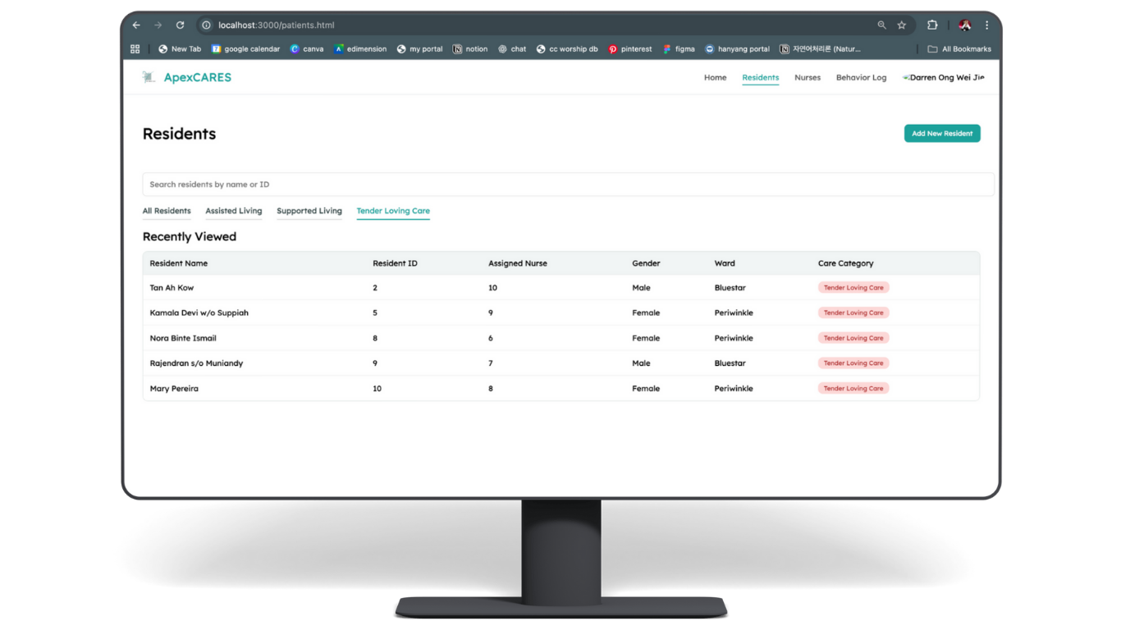Click the browser back arrow
The image size is (1121, 630).
pyautogui.click(x=136, y=25)
